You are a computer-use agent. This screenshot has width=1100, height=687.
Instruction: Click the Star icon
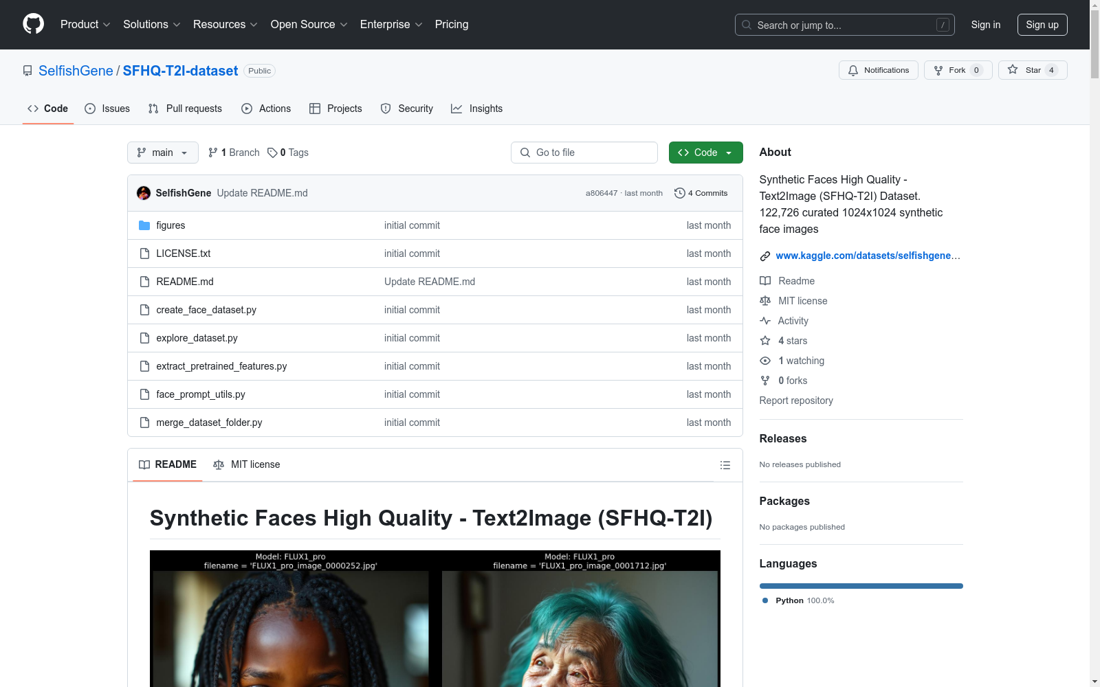coord(1013,69)
